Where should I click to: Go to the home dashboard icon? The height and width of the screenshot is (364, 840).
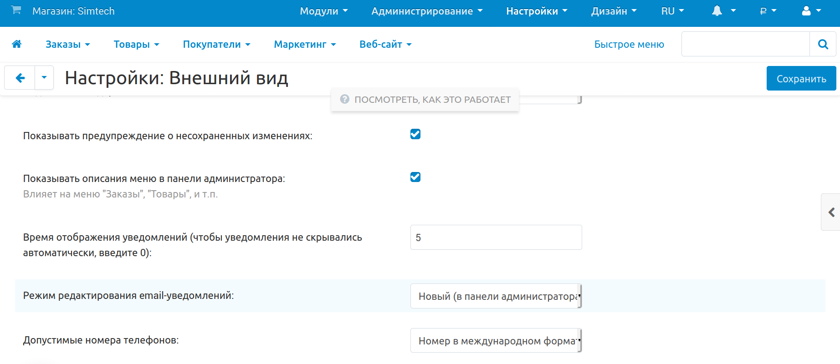pyautogui.click(x=17, y=44)
